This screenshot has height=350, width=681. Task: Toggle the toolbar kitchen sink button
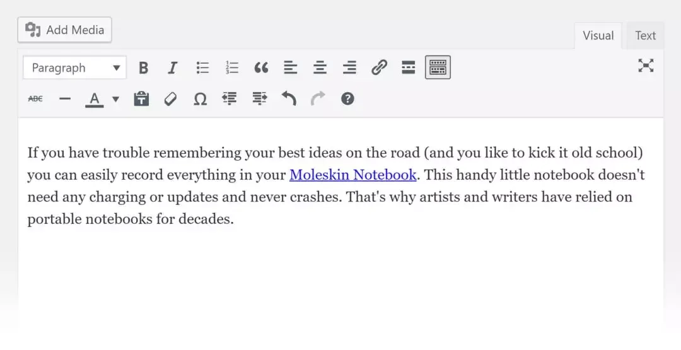point(438,68)
